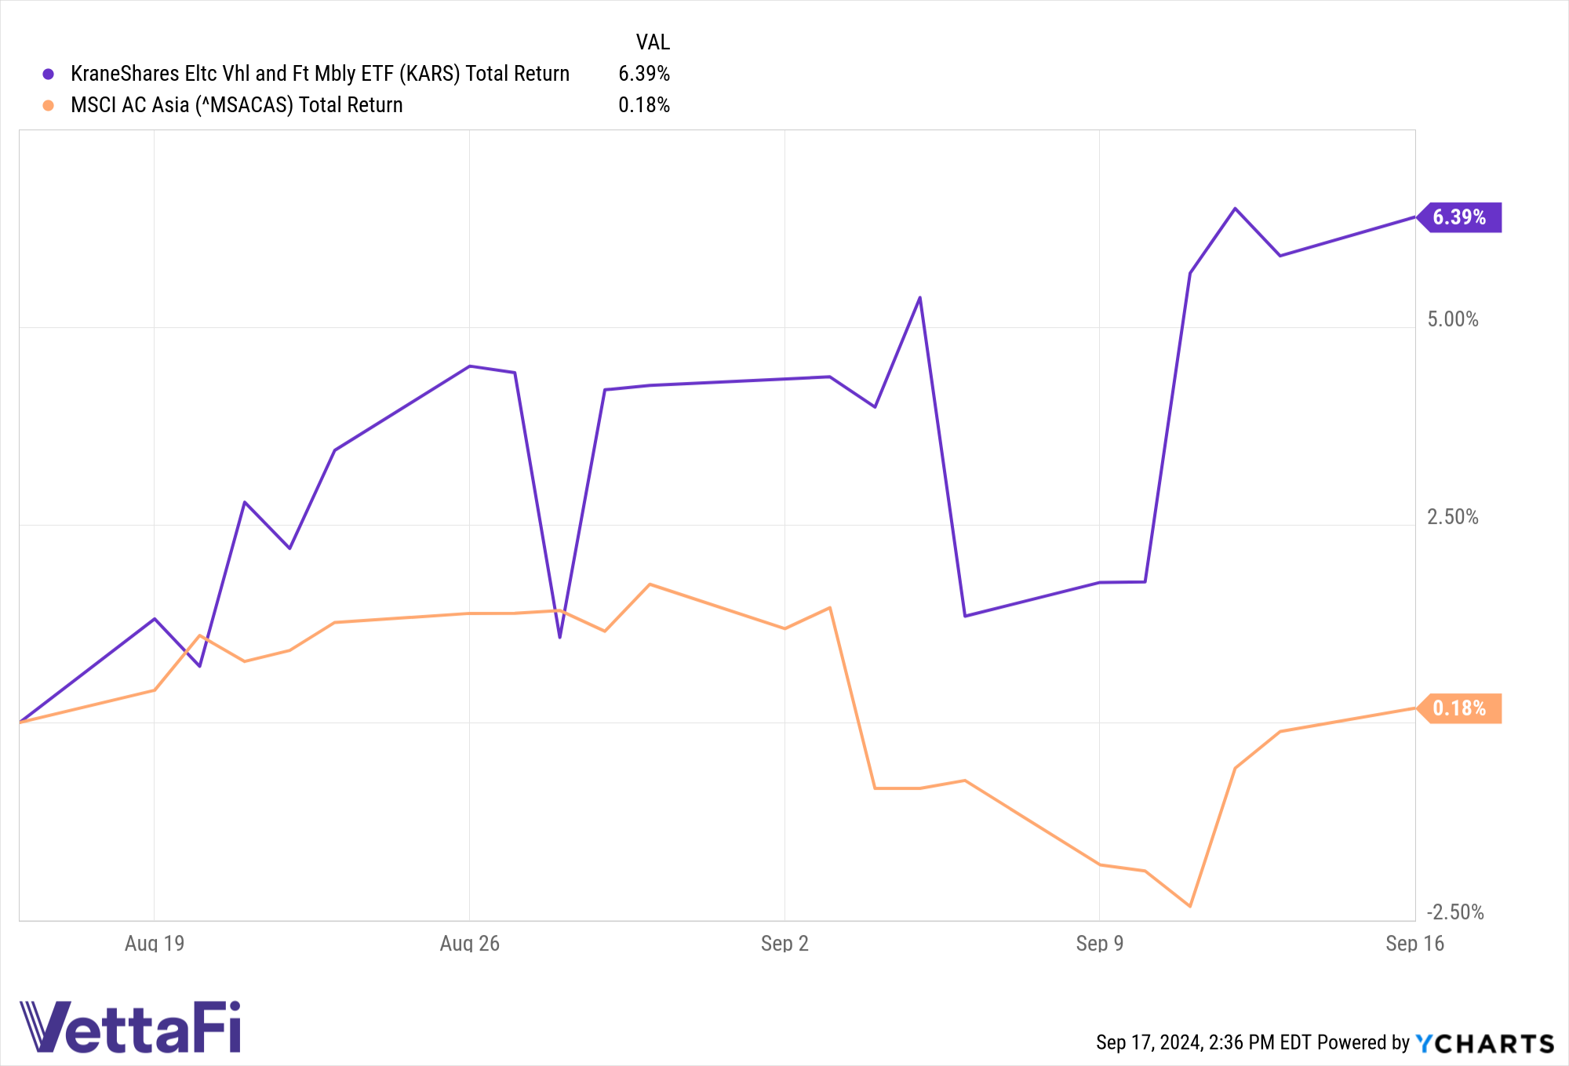The image size is (1569, 1066).
Task: Click the Sep 17, 2024 timestamp text
Action: pos(1203,1042)
